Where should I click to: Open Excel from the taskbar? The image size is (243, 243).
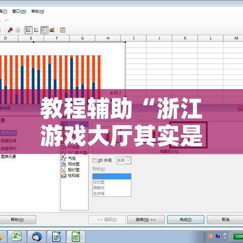(x=17, y=236)
